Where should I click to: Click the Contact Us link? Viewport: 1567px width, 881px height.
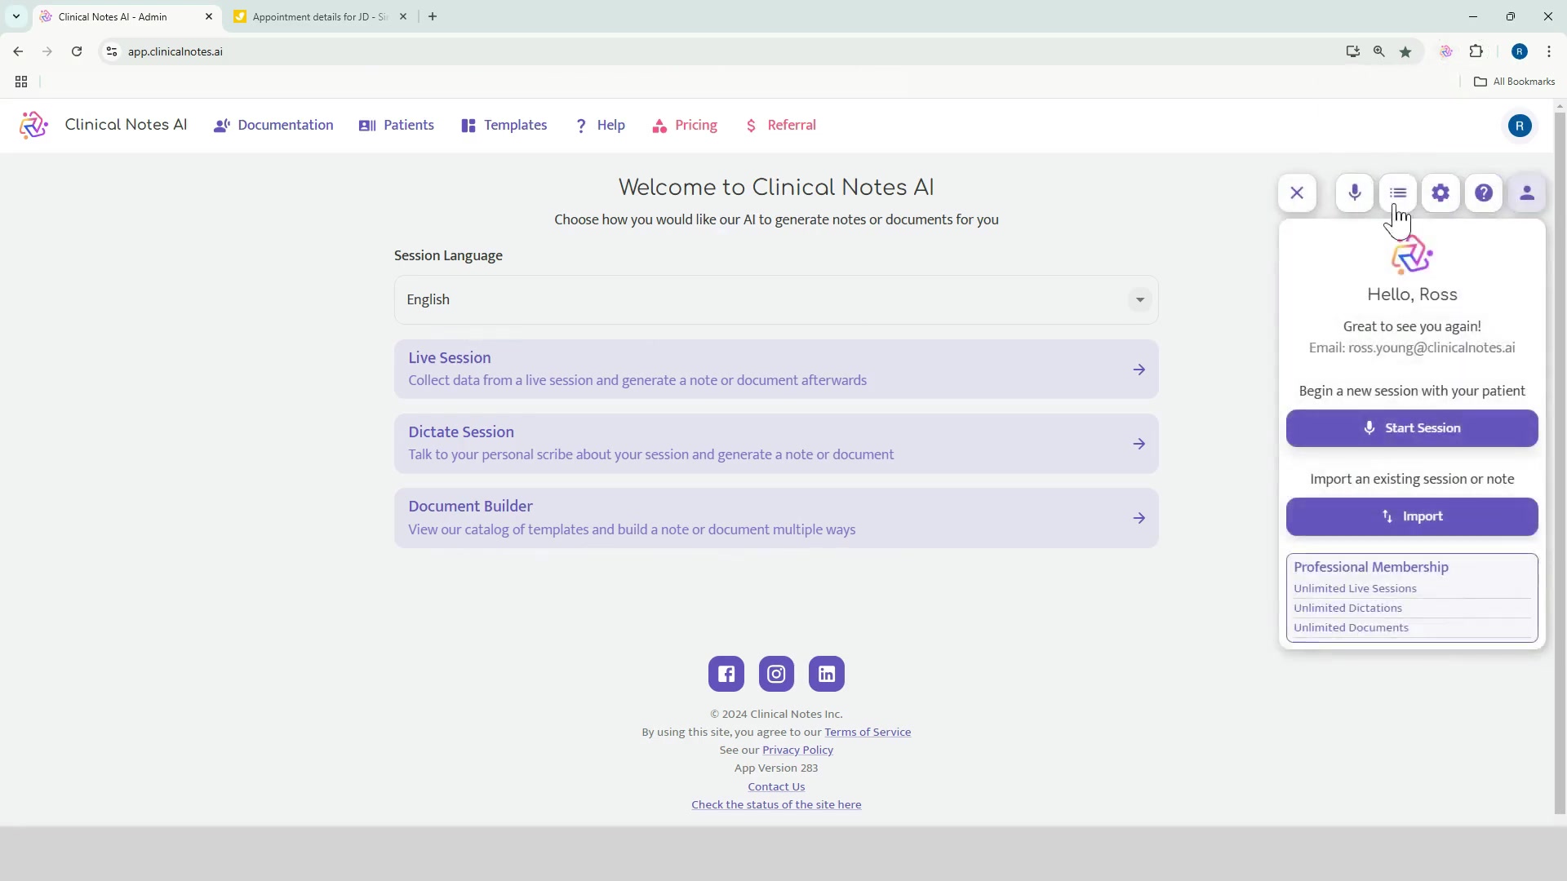(x=776, y=786)
